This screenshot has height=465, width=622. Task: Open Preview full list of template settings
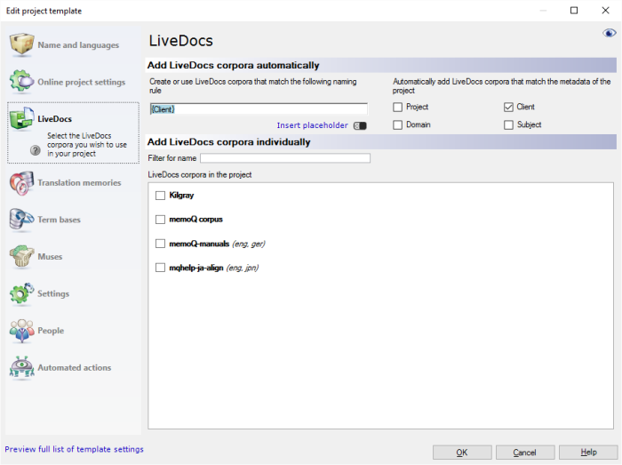(x=75, y=450)
